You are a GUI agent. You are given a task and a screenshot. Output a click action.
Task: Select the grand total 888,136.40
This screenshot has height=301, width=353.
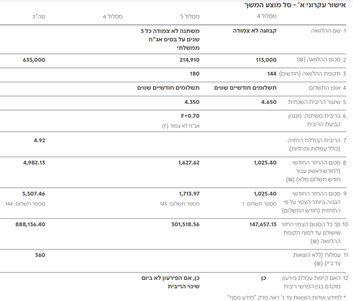31,224
